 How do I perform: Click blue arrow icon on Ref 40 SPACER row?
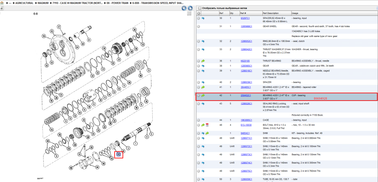click(203, 83)
